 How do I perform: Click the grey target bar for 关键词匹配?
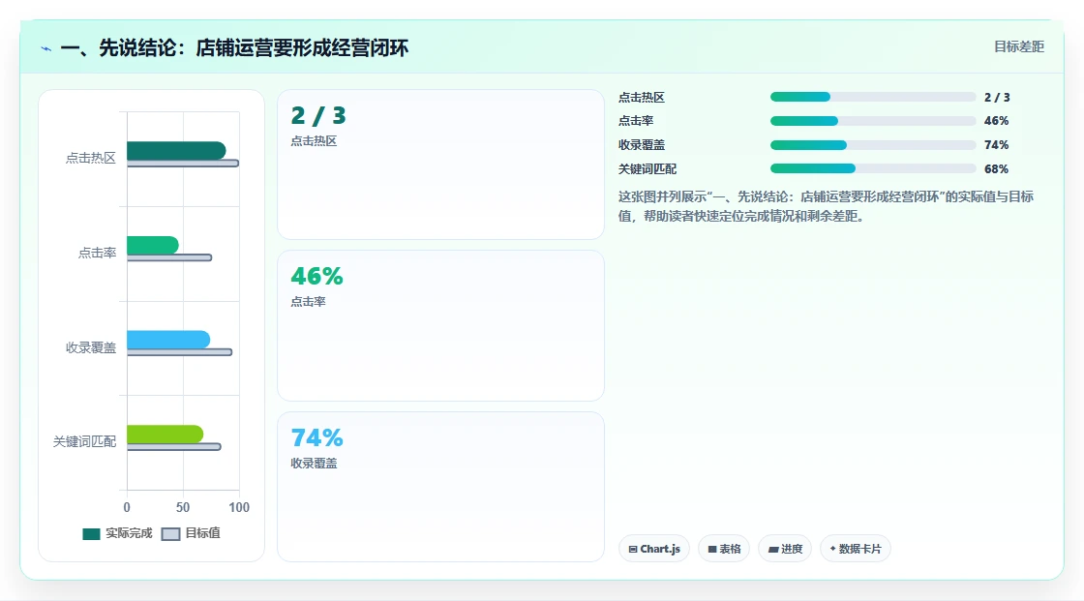click(174, 447)
